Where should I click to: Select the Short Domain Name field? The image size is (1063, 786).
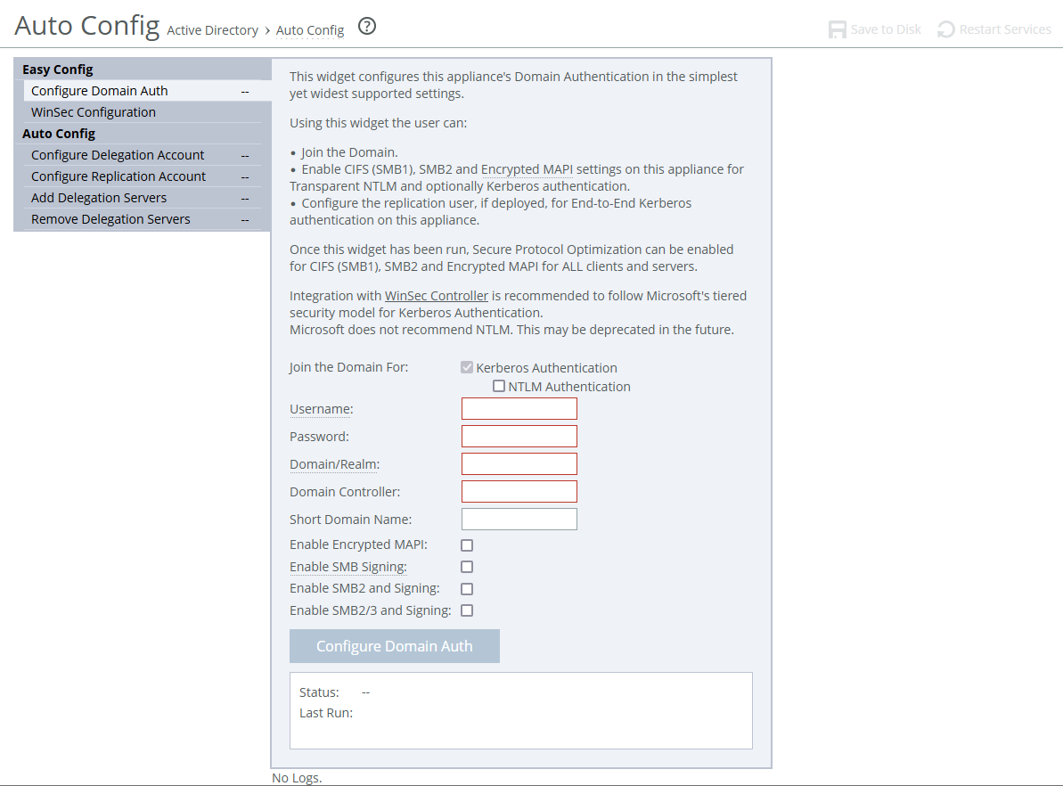click(519, 520)
